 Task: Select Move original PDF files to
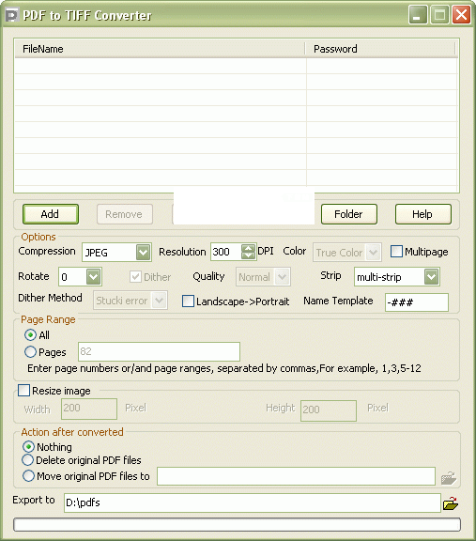point(28,476)
